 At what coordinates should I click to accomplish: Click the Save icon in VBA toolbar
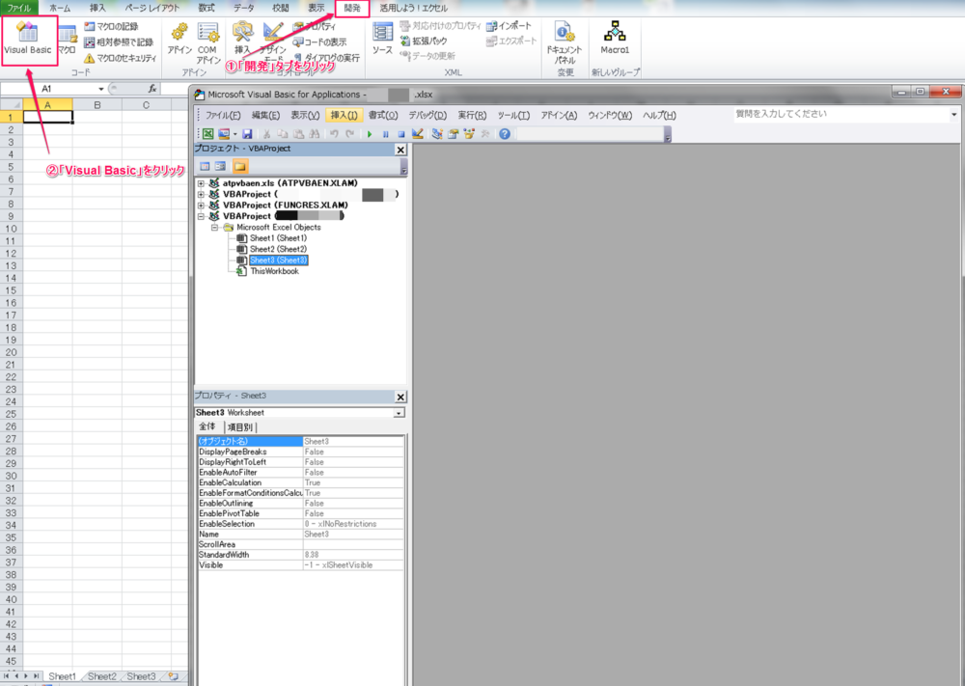click(x=247, y=134)
